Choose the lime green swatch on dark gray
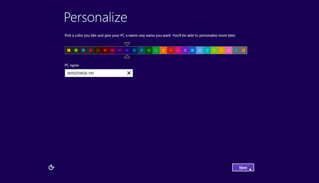The image size is (319, 183). 76,50
